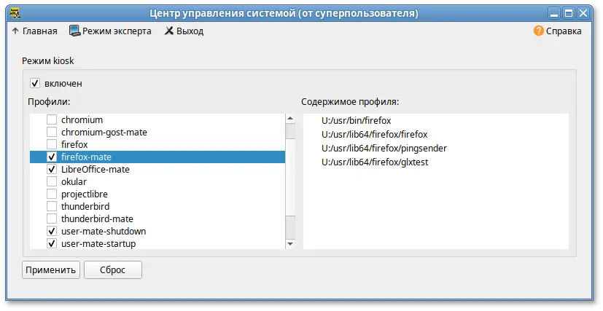The height and width of the screenshot is (311, 603).
Task: Click the Сброс reset button
Action: (x=113, y=270)
